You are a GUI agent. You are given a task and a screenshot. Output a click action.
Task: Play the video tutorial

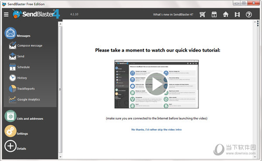[156, 84]
